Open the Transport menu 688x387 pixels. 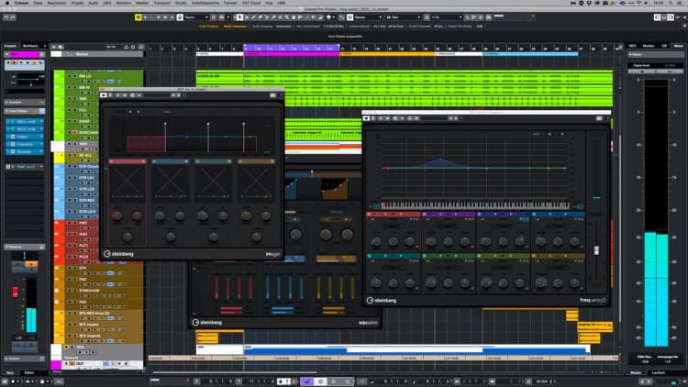click(161, 3)
